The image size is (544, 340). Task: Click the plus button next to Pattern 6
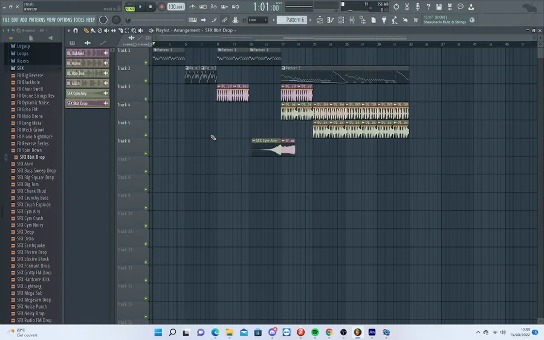[310, 20]
